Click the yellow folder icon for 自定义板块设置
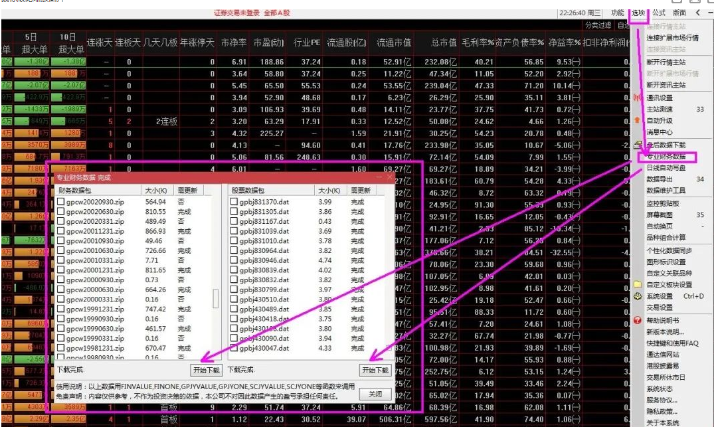714x427 pixels. click(638, 284)
